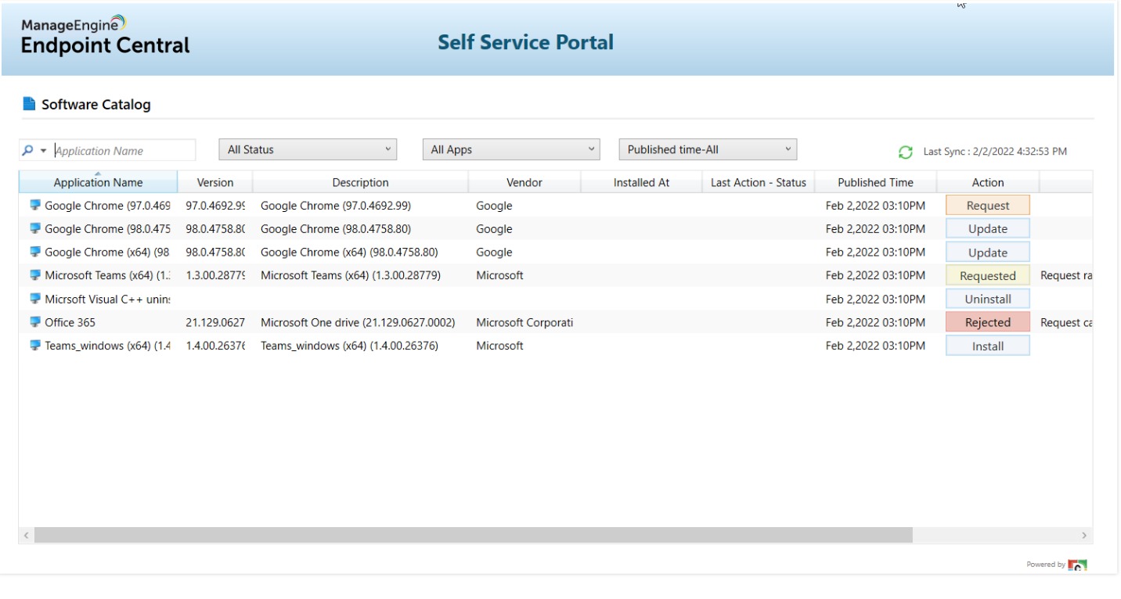Click the ManageEngine Endpoint Central logo
The width and height of the screenshot is (1121, 599).
(105, 36)
